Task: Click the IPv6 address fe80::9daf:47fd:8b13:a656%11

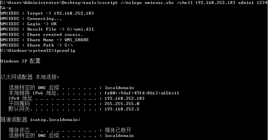Action: pos(142,93)
